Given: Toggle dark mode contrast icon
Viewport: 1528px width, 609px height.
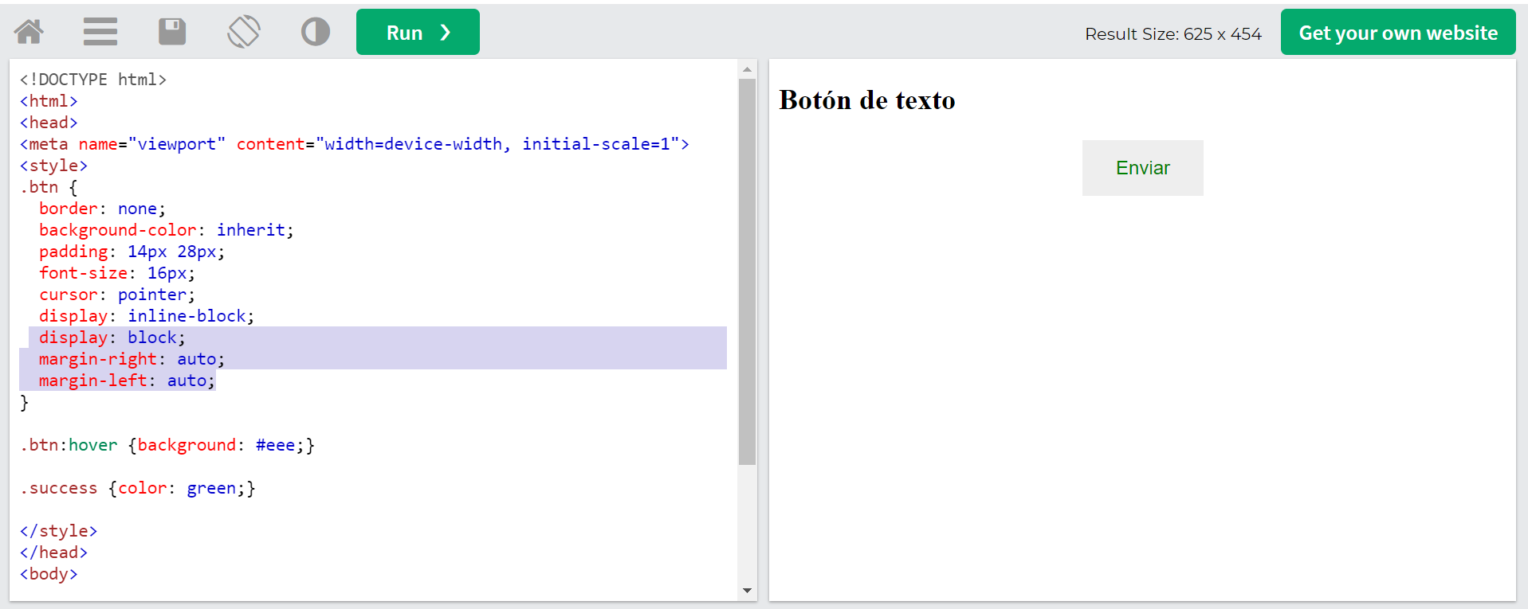Looking at the screenshot, I should coord(316,32).
